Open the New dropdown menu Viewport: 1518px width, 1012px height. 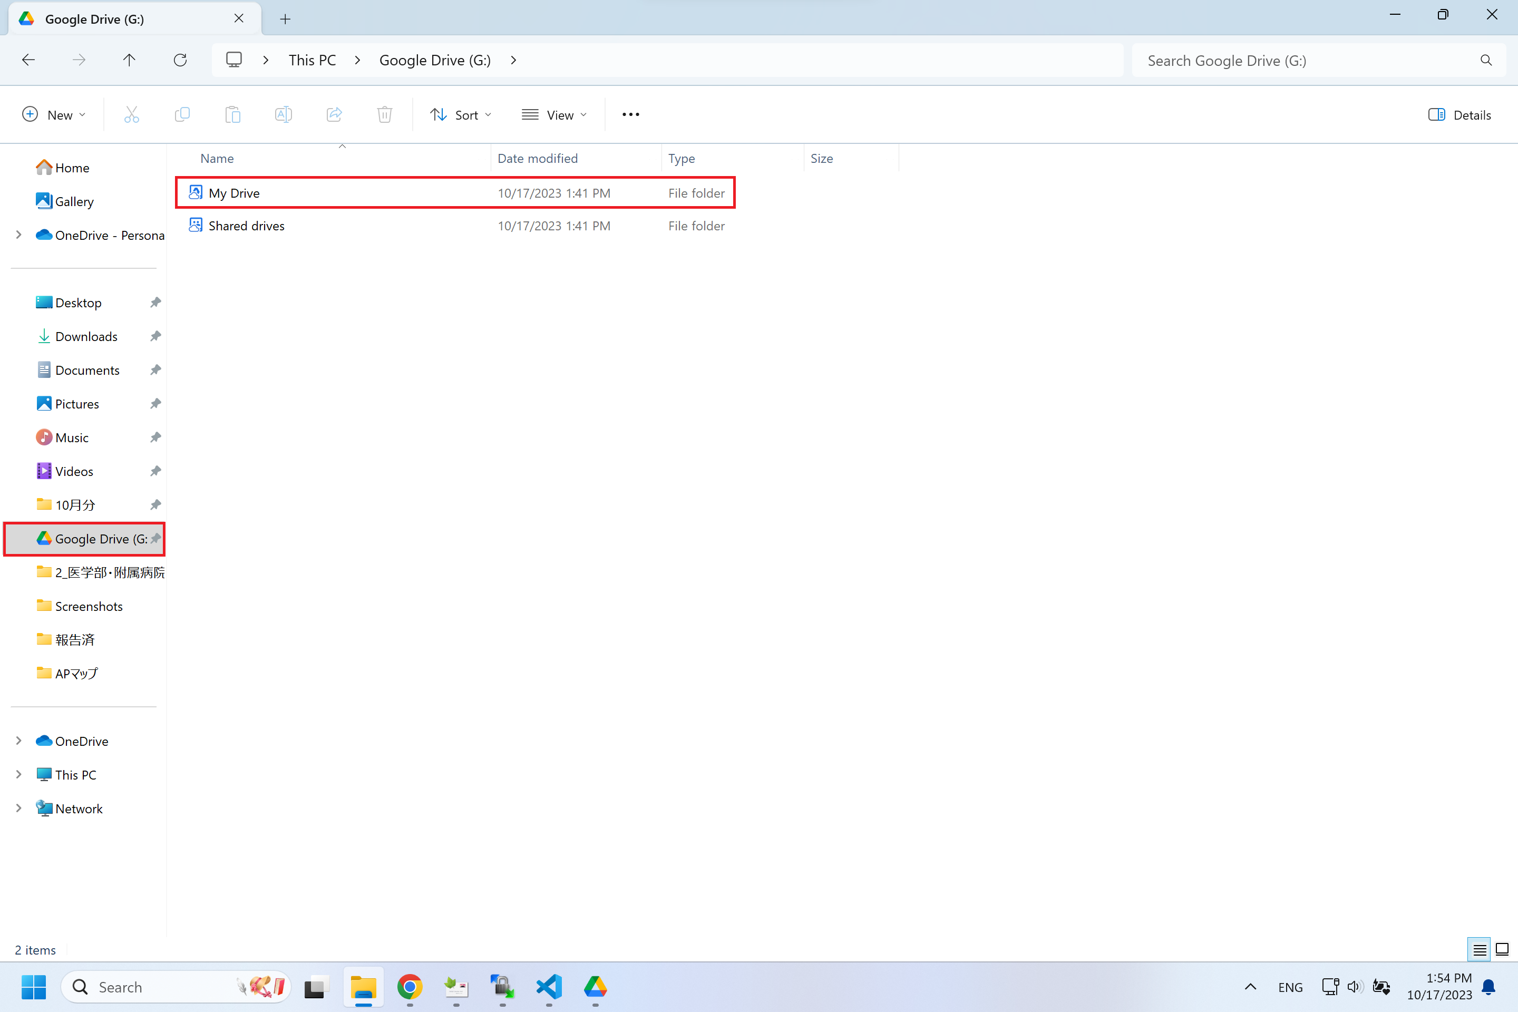click(x=54, y=115)
